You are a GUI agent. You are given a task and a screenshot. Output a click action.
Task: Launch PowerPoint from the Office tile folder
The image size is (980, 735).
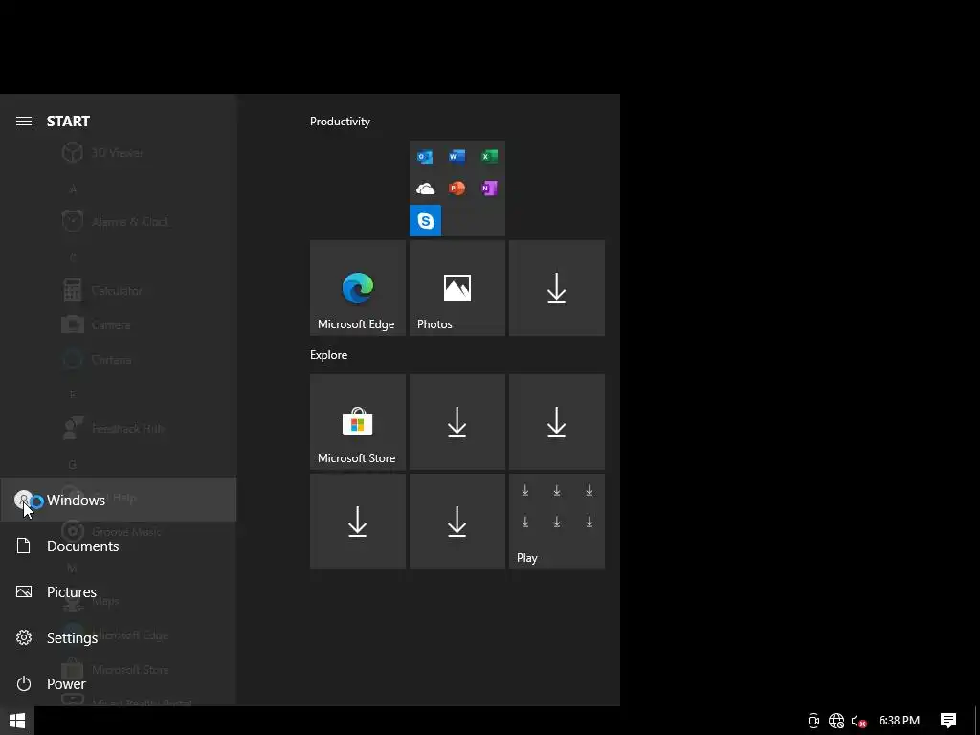[x=457, y=189]
